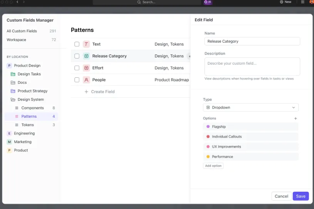Select the Performance option row
314x209 pixels.
[x=251, y=157]
